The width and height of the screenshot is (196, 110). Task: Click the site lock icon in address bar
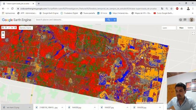18,9
